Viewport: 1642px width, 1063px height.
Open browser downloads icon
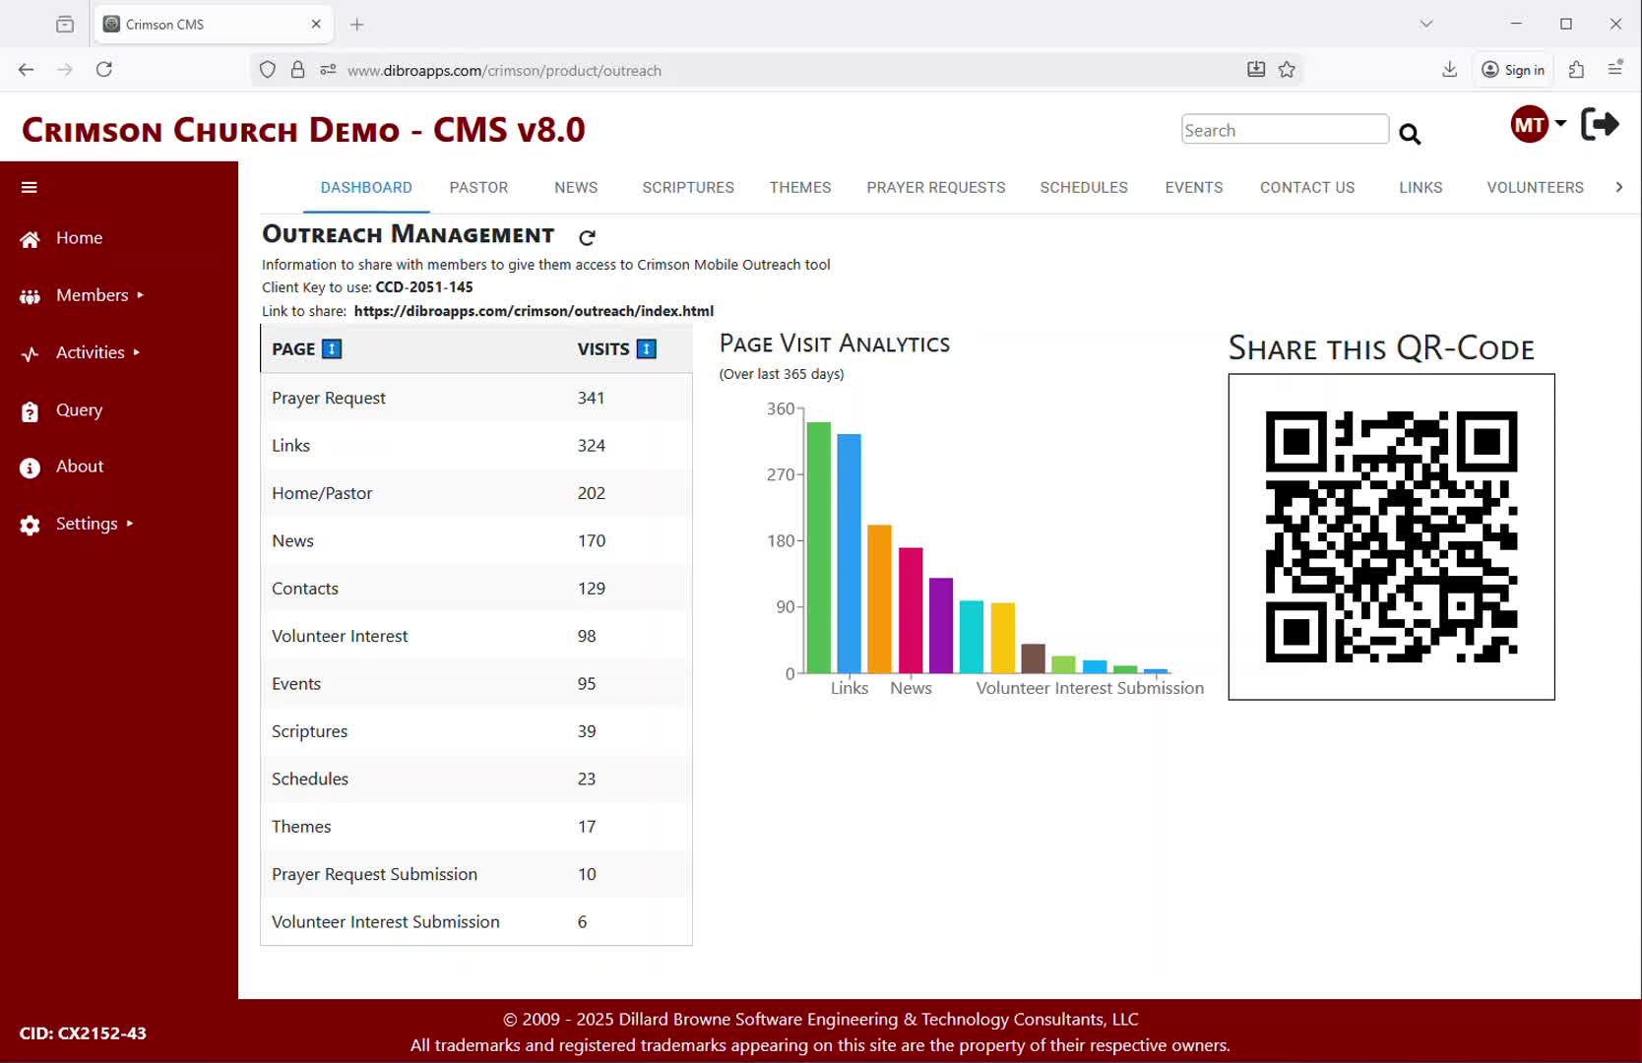pyautogui.click(x=1449, y=70)
